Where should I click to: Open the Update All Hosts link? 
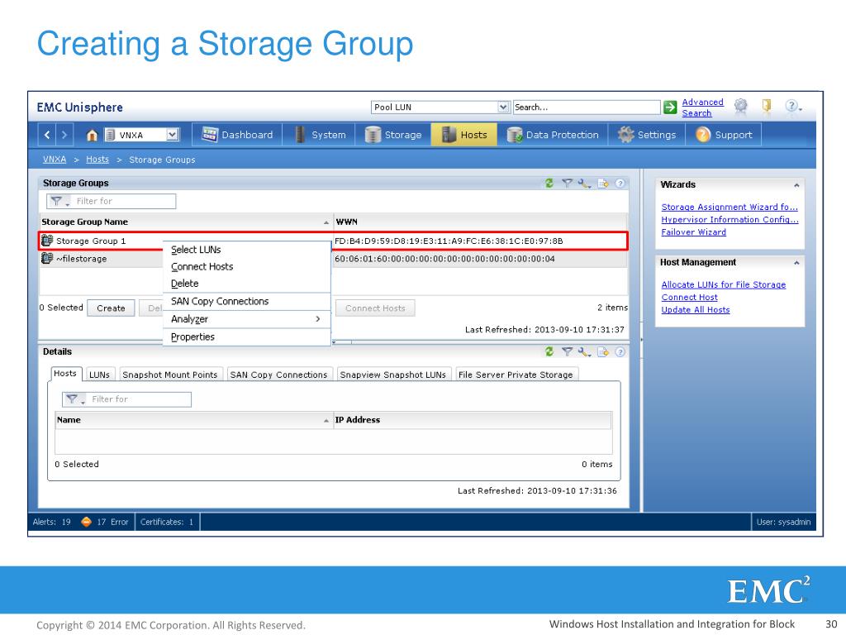[x=696, y=310]
